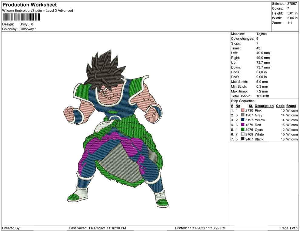Click the Broly embroidery design preview
Screen dimensions: 300x231
tap(116, 129)
